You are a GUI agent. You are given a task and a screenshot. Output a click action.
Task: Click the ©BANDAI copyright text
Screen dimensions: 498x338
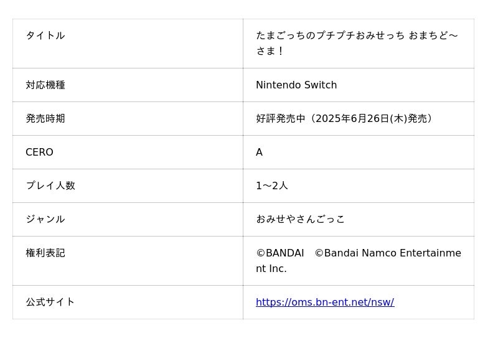click(x=280, y=253)
